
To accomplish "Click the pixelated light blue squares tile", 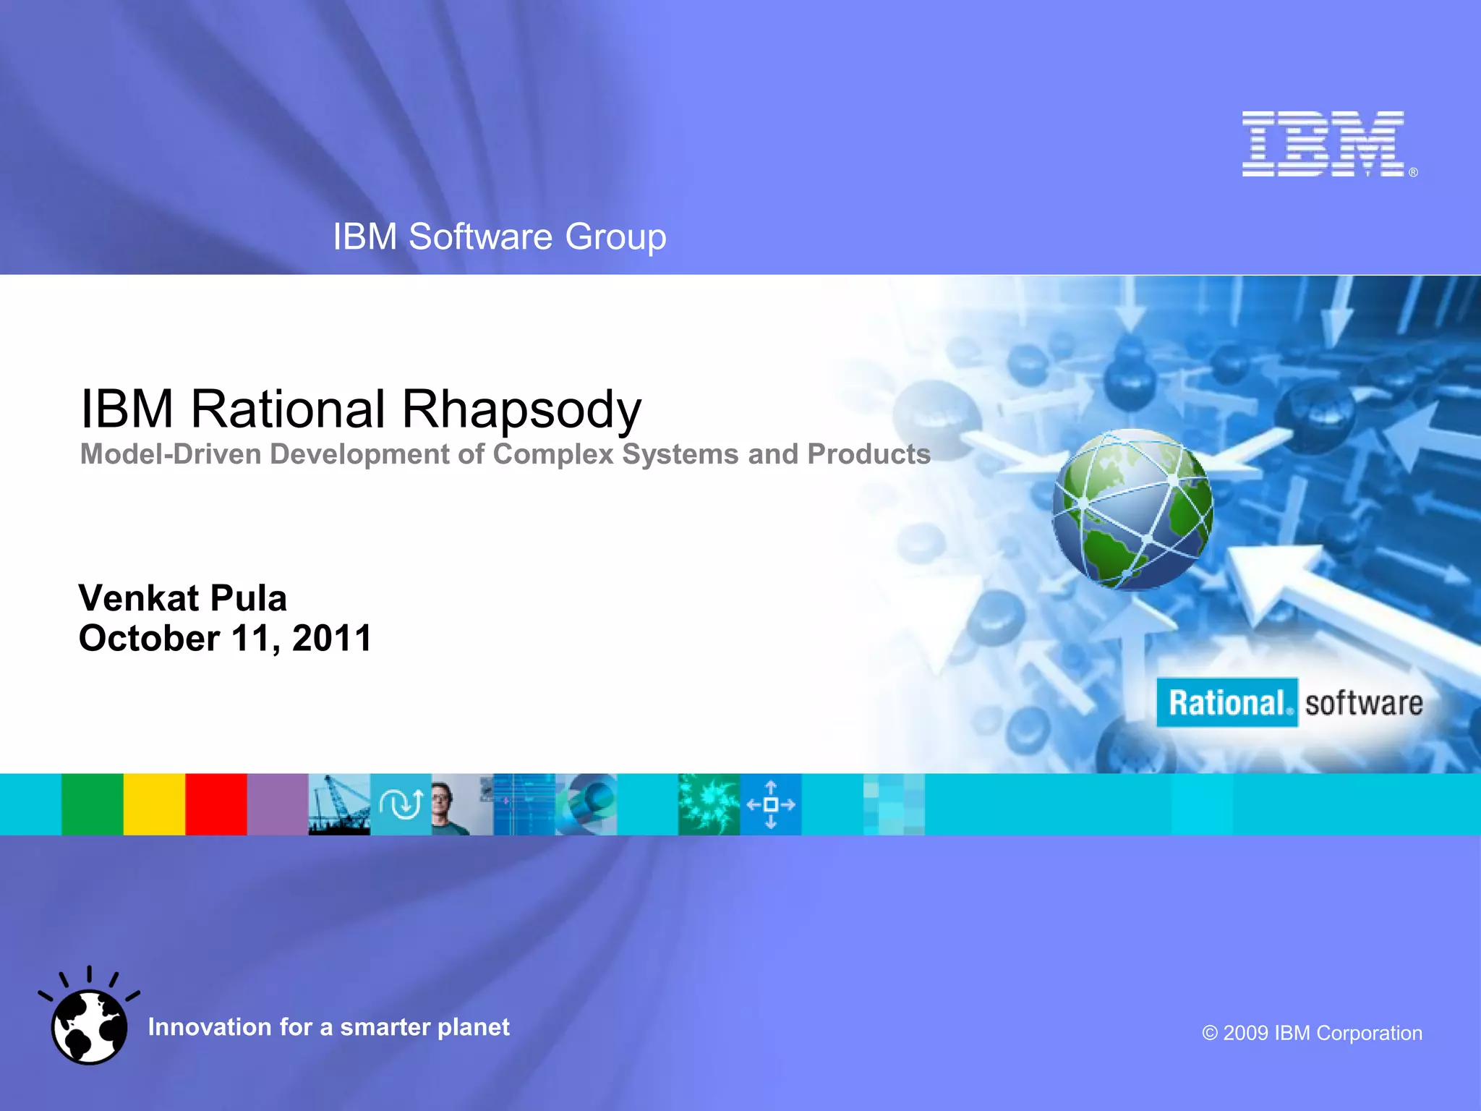I will tap(894, 804).
